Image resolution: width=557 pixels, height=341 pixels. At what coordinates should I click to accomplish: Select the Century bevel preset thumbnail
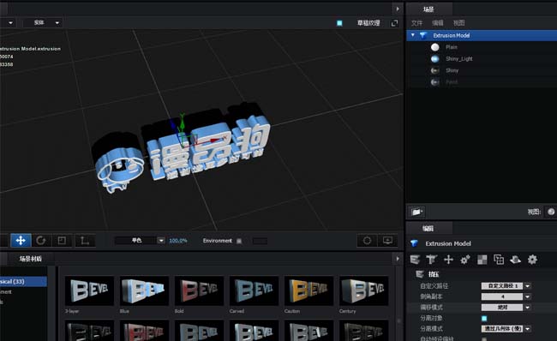[363, 291]
